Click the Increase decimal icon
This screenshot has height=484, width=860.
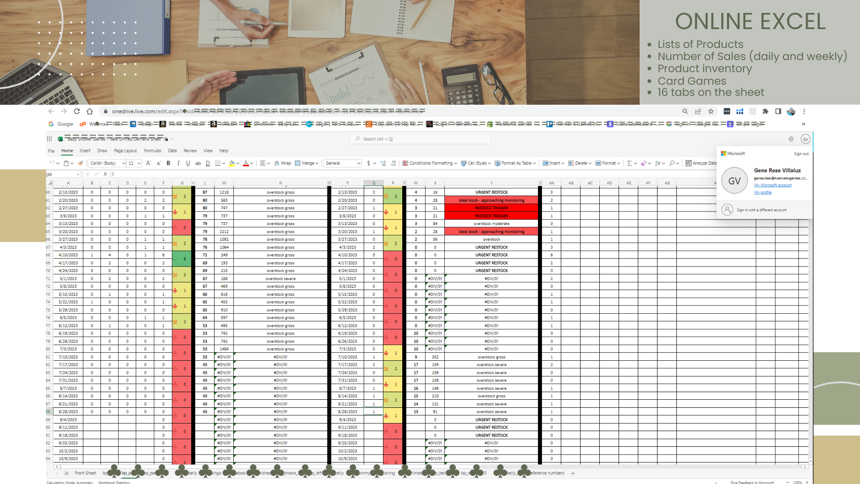pyautogui.click(x=383, y=163)
